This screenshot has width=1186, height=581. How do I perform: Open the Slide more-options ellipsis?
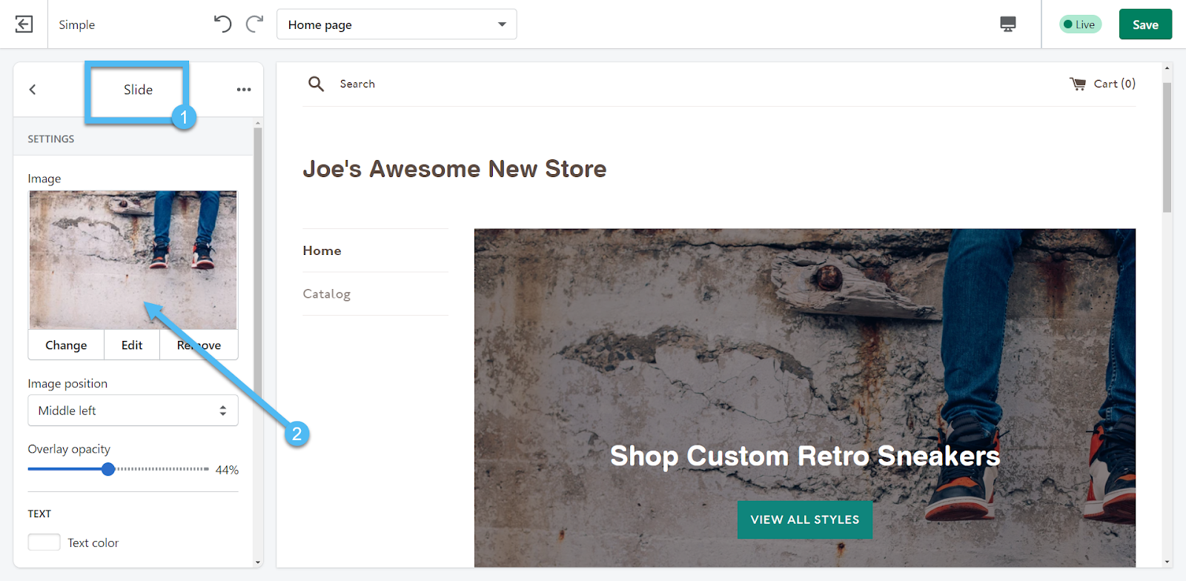(244, 90)
